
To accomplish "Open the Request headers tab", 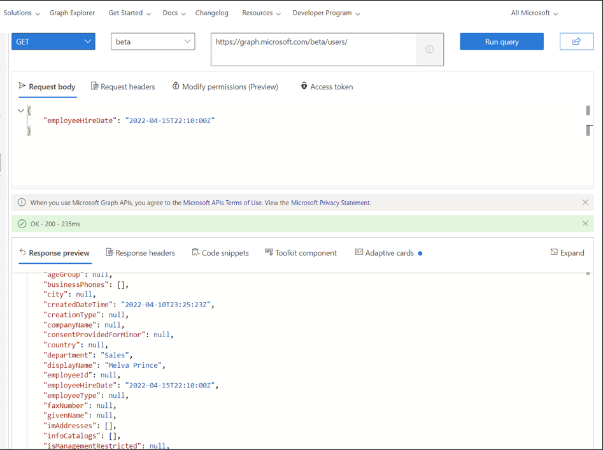I will coord(123,87).
